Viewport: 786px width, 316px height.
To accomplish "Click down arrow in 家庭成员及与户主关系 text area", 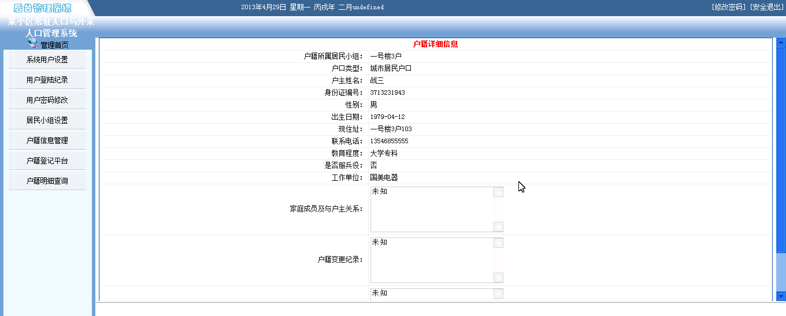I will (498, 226).
